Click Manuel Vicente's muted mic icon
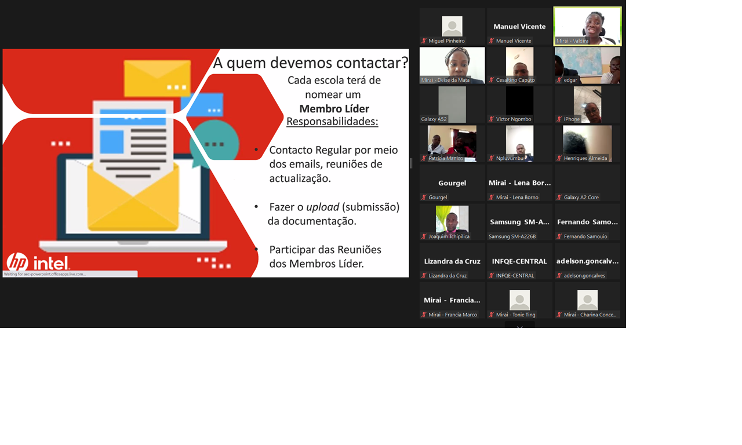Screen dimensions: 742x445 pyautogui.click(x=492, y=41)
